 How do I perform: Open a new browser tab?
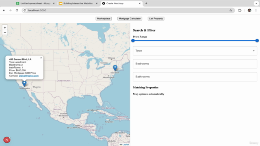(x=146, y=3)
